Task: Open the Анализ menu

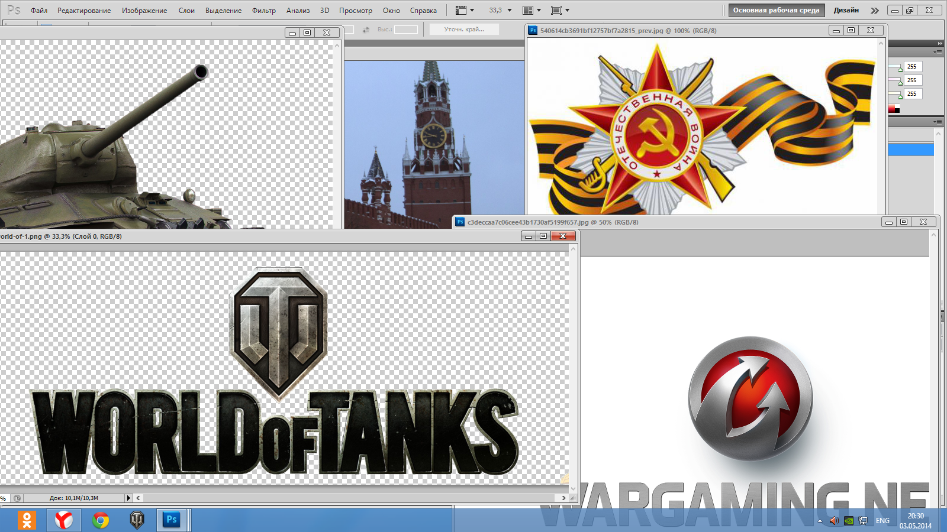Action: click(x=298, y=10)
